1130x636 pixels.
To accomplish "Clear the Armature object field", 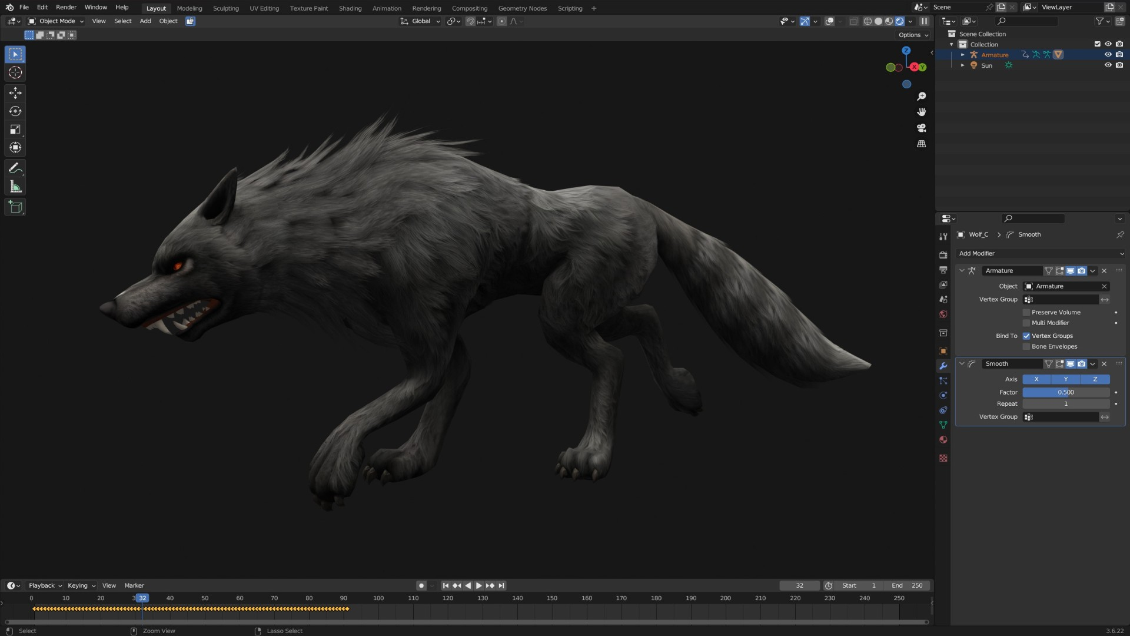I will pos(1104,287).
